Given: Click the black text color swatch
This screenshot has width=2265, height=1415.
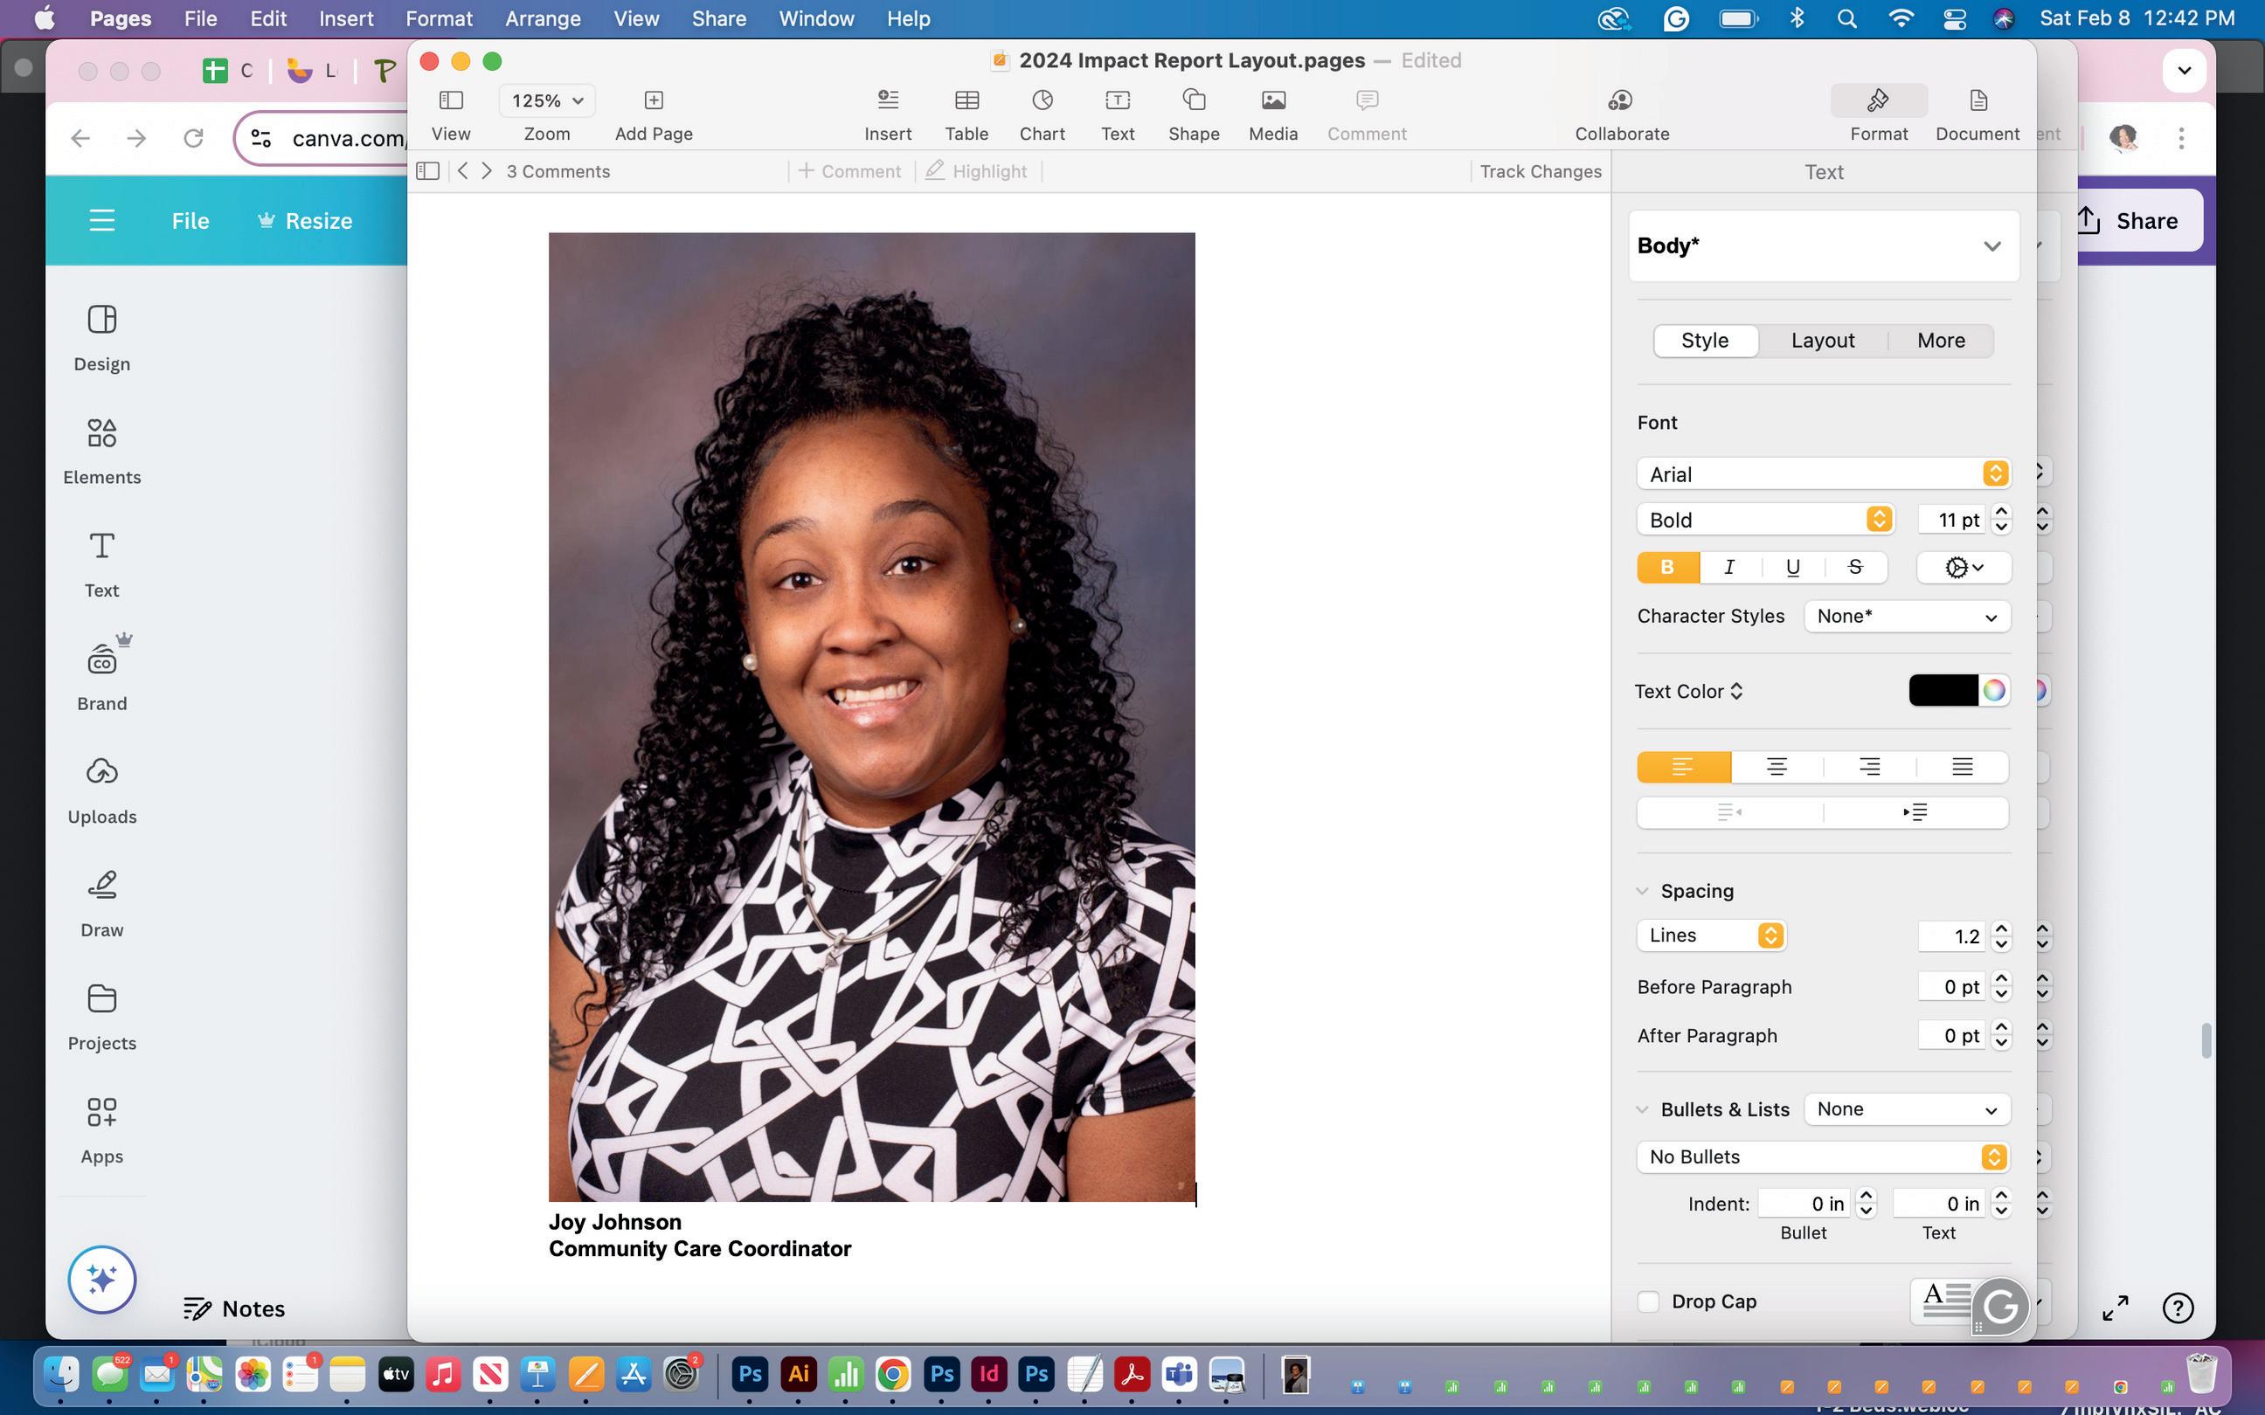Looking at the screenshot, I should coord(1943,691).
